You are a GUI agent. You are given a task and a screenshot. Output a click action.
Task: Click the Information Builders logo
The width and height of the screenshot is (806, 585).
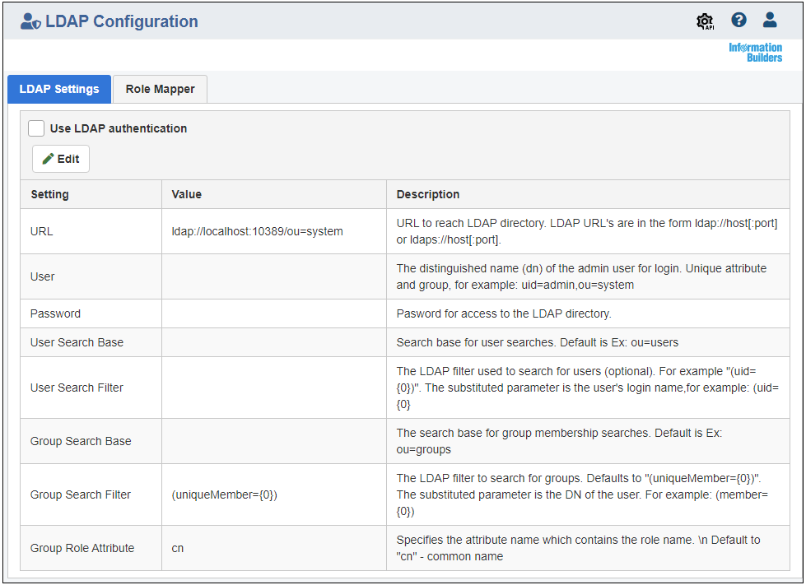tap(755, 53)
